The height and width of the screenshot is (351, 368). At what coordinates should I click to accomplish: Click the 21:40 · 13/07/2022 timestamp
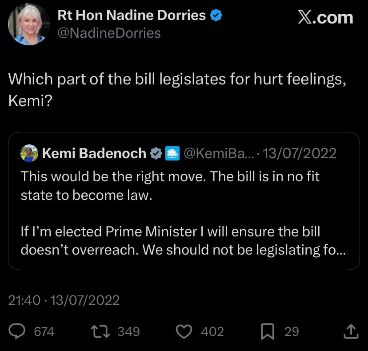pos(64,300)
